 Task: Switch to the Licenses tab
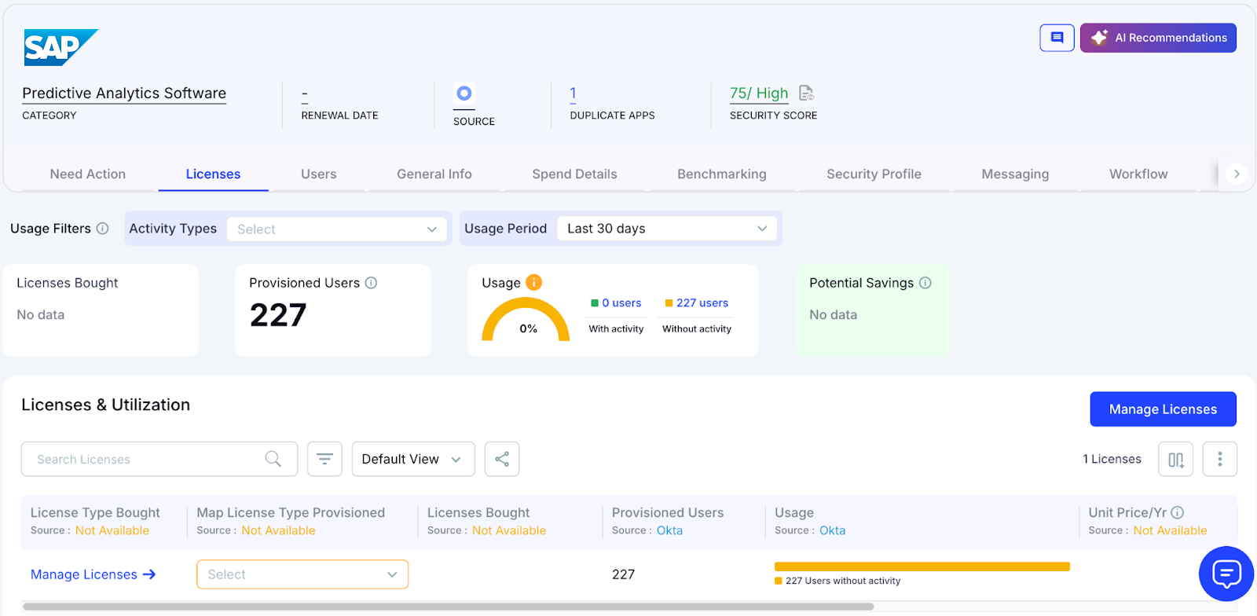213,174
